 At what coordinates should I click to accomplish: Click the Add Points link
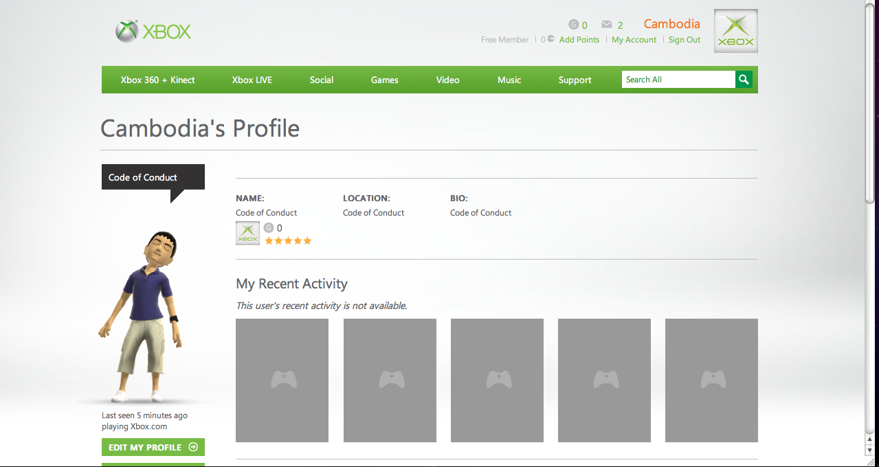point(579,40)
